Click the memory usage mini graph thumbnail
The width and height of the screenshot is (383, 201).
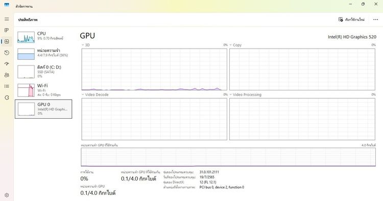[x=26, y=54]
